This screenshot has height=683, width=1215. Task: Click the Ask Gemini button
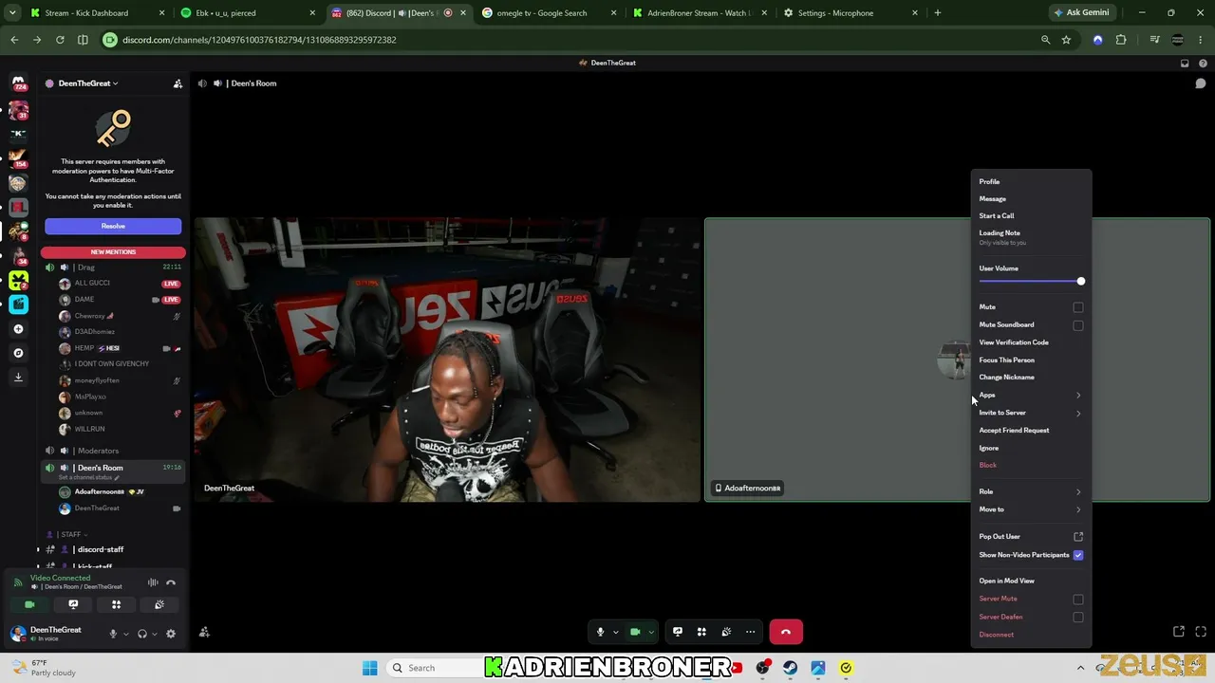point(1081,13)
